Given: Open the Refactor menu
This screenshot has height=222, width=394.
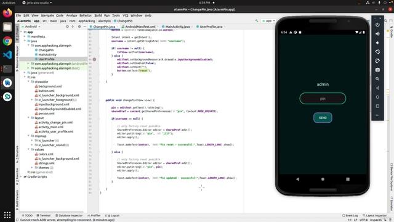Looking at the screenshot, I should click(x=86, y=15).
